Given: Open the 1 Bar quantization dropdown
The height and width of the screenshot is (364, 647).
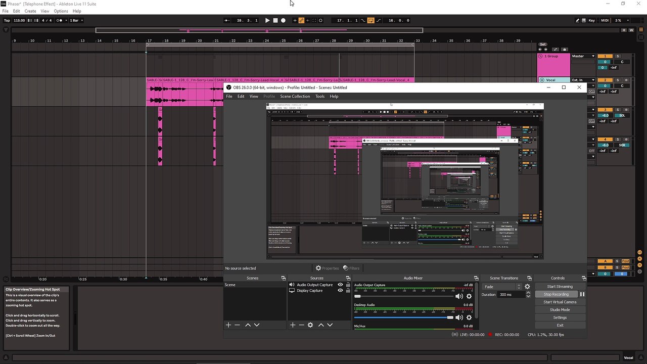Looking at the screenshot, I should pyautogui.click(x=76, y=21).
